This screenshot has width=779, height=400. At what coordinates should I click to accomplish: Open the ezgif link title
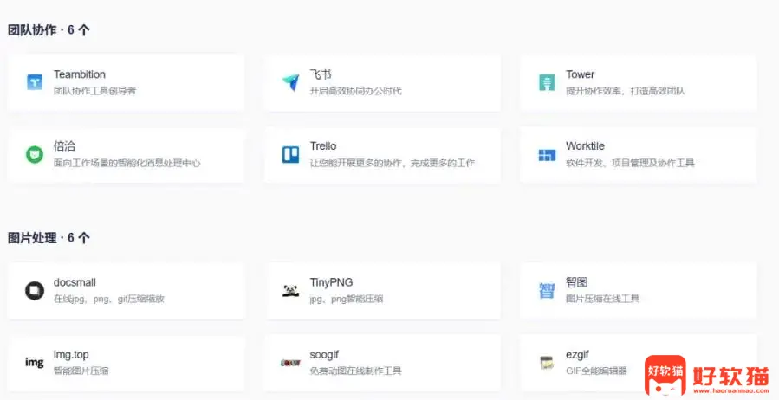[x=577, y=355]
